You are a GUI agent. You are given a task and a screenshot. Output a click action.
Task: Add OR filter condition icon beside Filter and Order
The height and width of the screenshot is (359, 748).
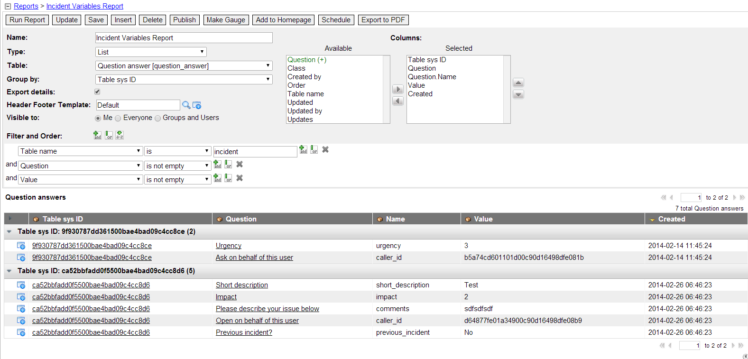pos(109,136)
